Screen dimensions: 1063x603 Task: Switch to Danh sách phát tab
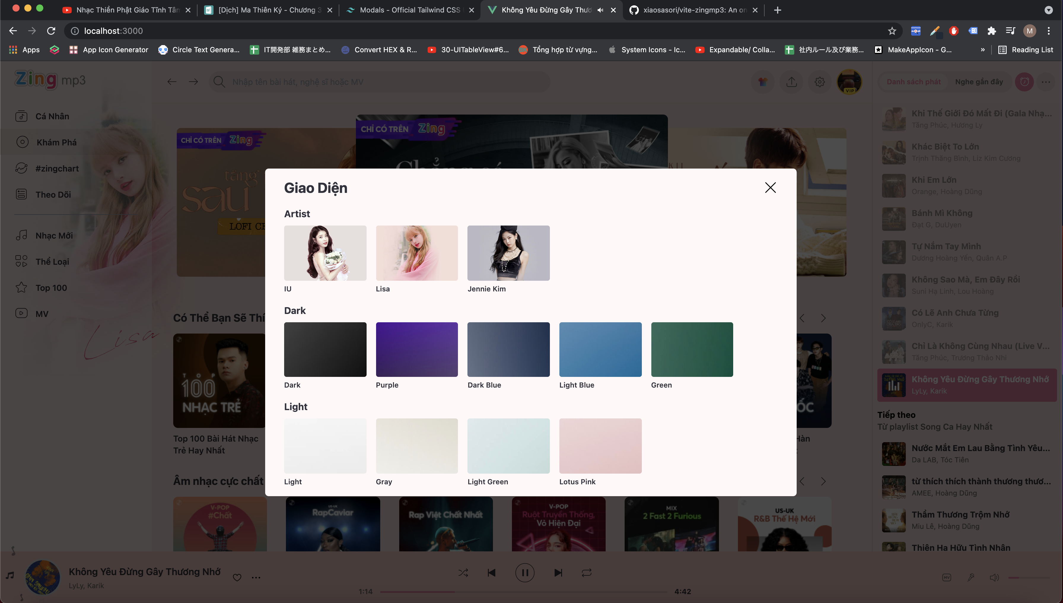click(913, 82)
